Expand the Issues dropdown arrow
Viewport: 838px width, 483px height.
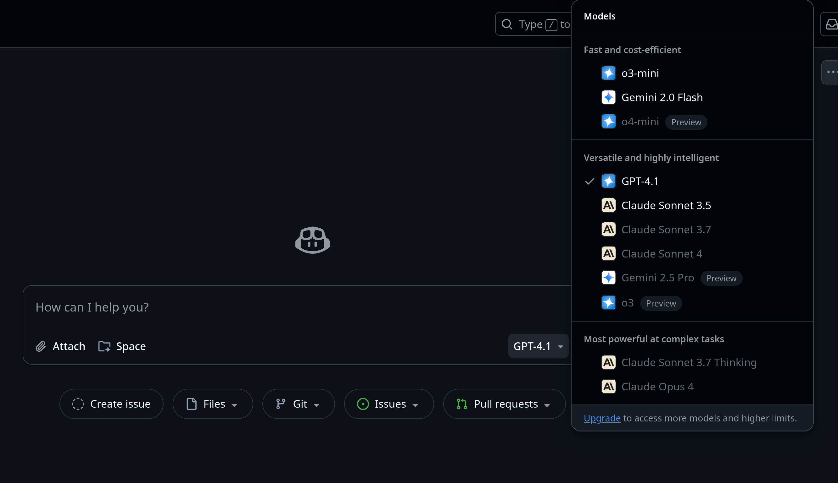[x=415, y=405]
